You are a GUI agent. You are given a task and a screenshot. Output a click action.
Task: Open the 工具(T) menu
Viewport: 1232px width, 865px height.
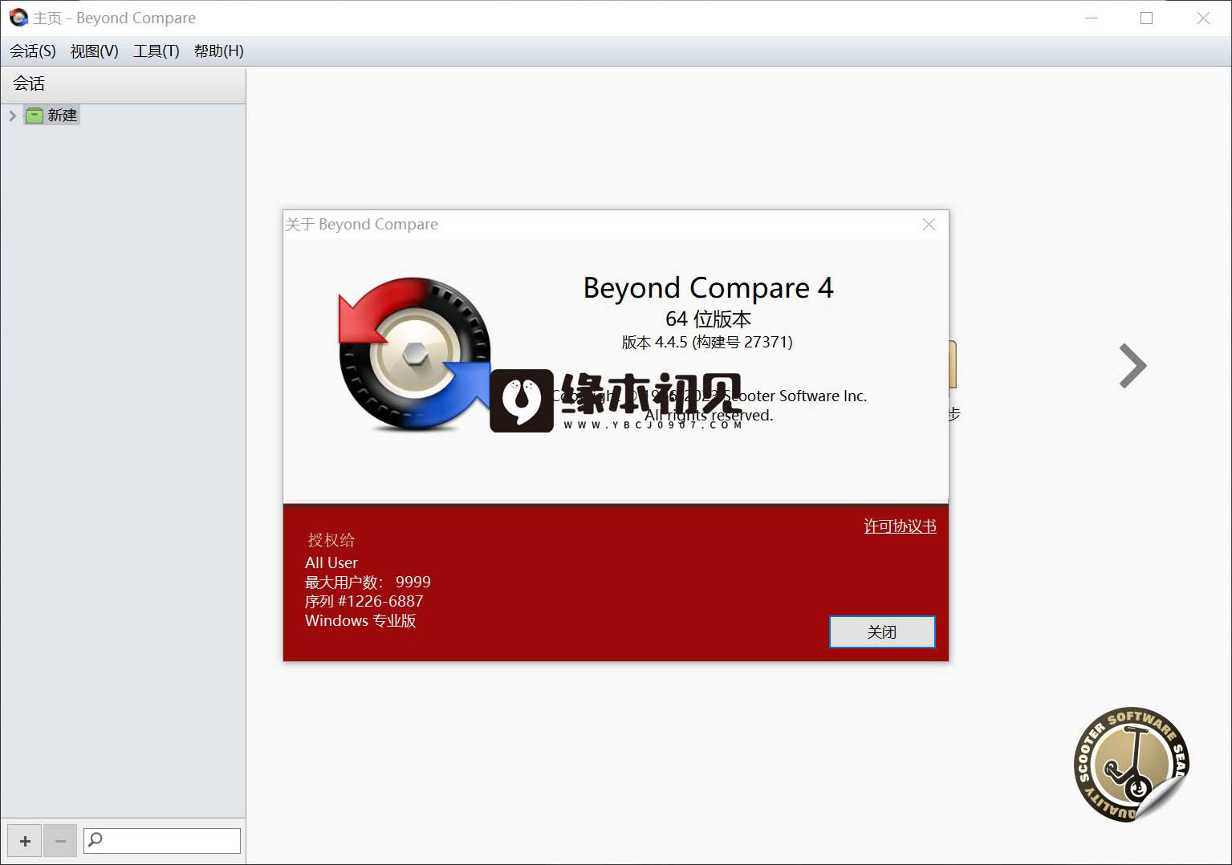point(156,51)
